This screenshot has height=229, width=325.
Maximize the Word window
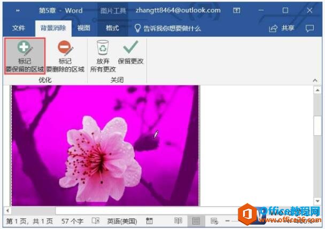coord(285,10)
